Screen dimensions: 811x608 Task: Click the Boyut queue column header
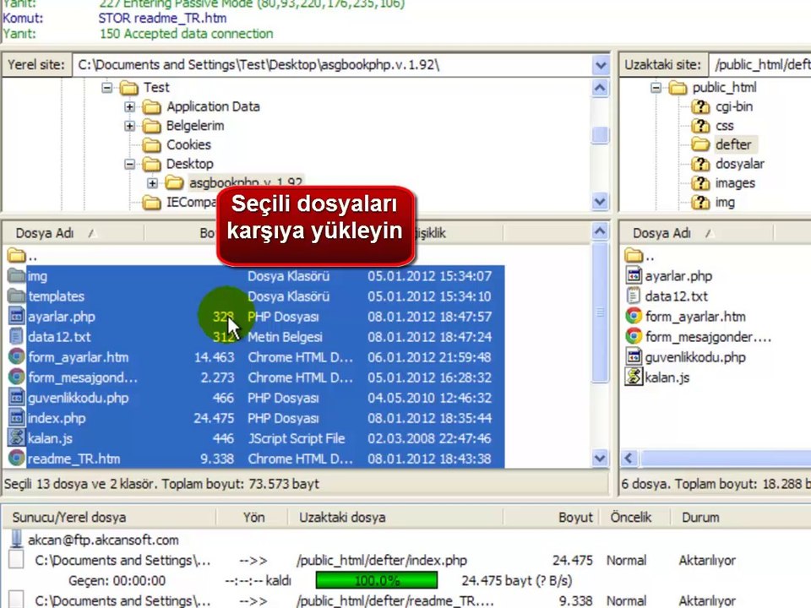click(550, 517)
